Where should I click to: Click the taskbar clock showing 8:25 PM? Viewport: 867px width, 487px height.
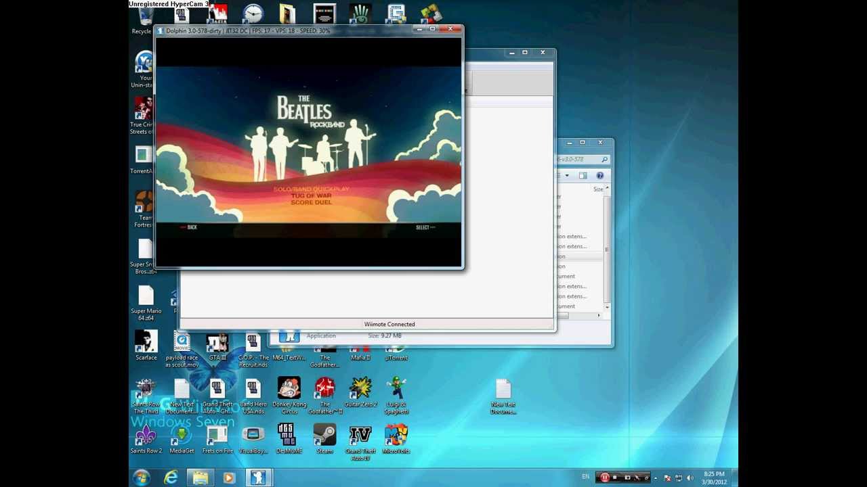(714, 478)
